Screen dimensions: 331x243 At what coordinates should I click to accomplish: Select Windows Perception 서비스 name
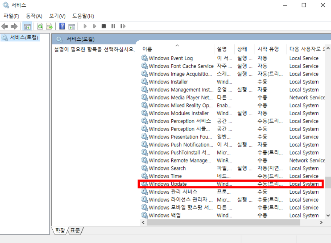point(180,121)
